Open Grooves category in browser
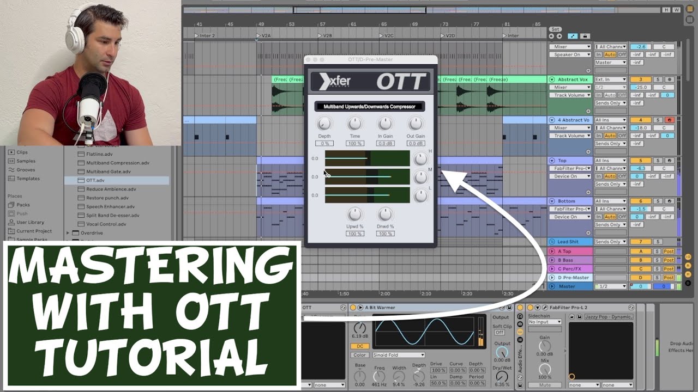 coord(26,170)
